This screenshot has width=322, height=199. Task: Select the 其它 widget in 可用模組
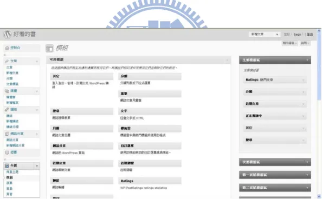[82, 76]
